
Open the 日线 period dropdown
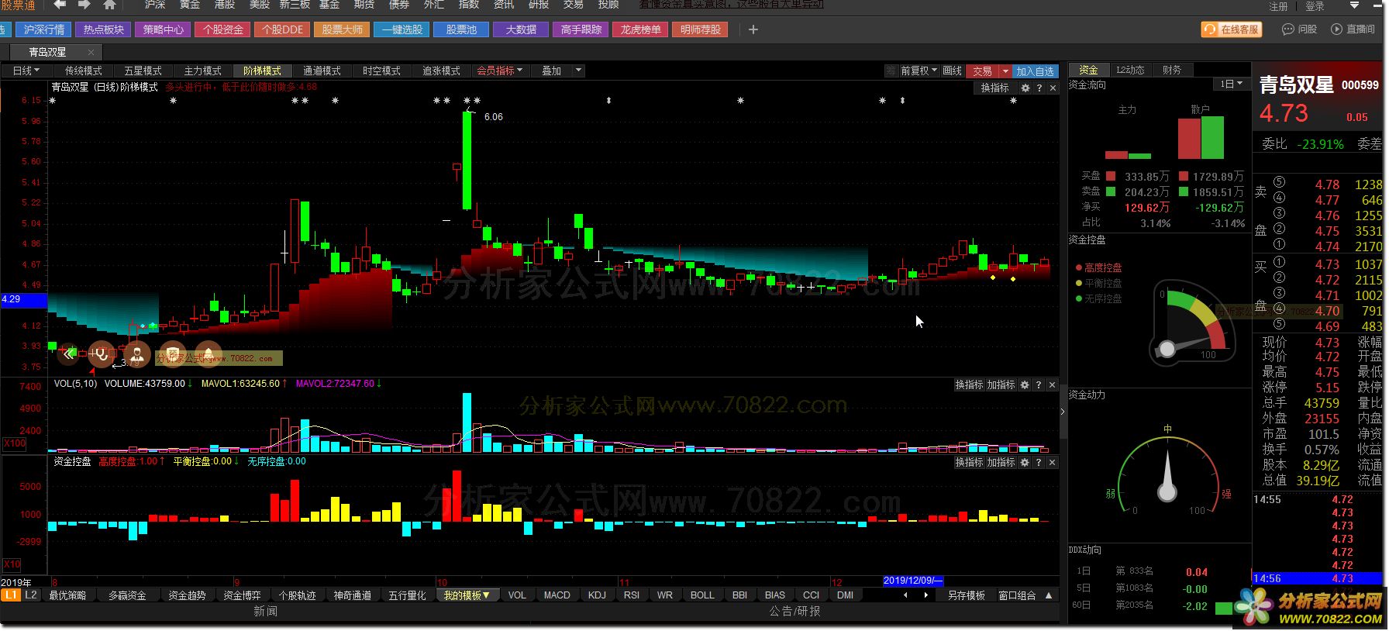[x=26, y=71]
